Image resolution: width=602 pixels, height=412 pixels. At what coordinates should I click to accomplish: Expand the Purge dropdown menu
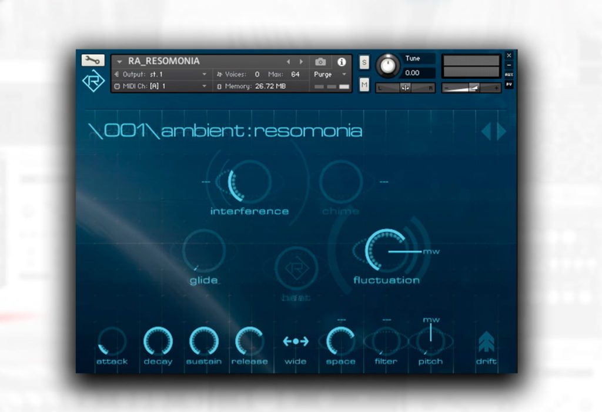(330, 74)
